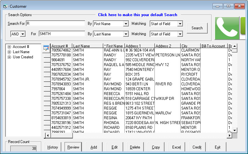Click the vertical scrollbar down arrow
This screenshot has height=154, width=248.
(235, 130)
